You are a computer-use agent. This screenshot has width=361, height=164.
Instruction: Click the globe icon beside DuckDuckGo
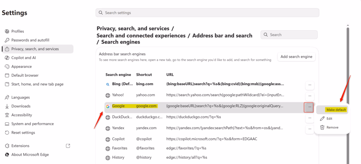108,118
